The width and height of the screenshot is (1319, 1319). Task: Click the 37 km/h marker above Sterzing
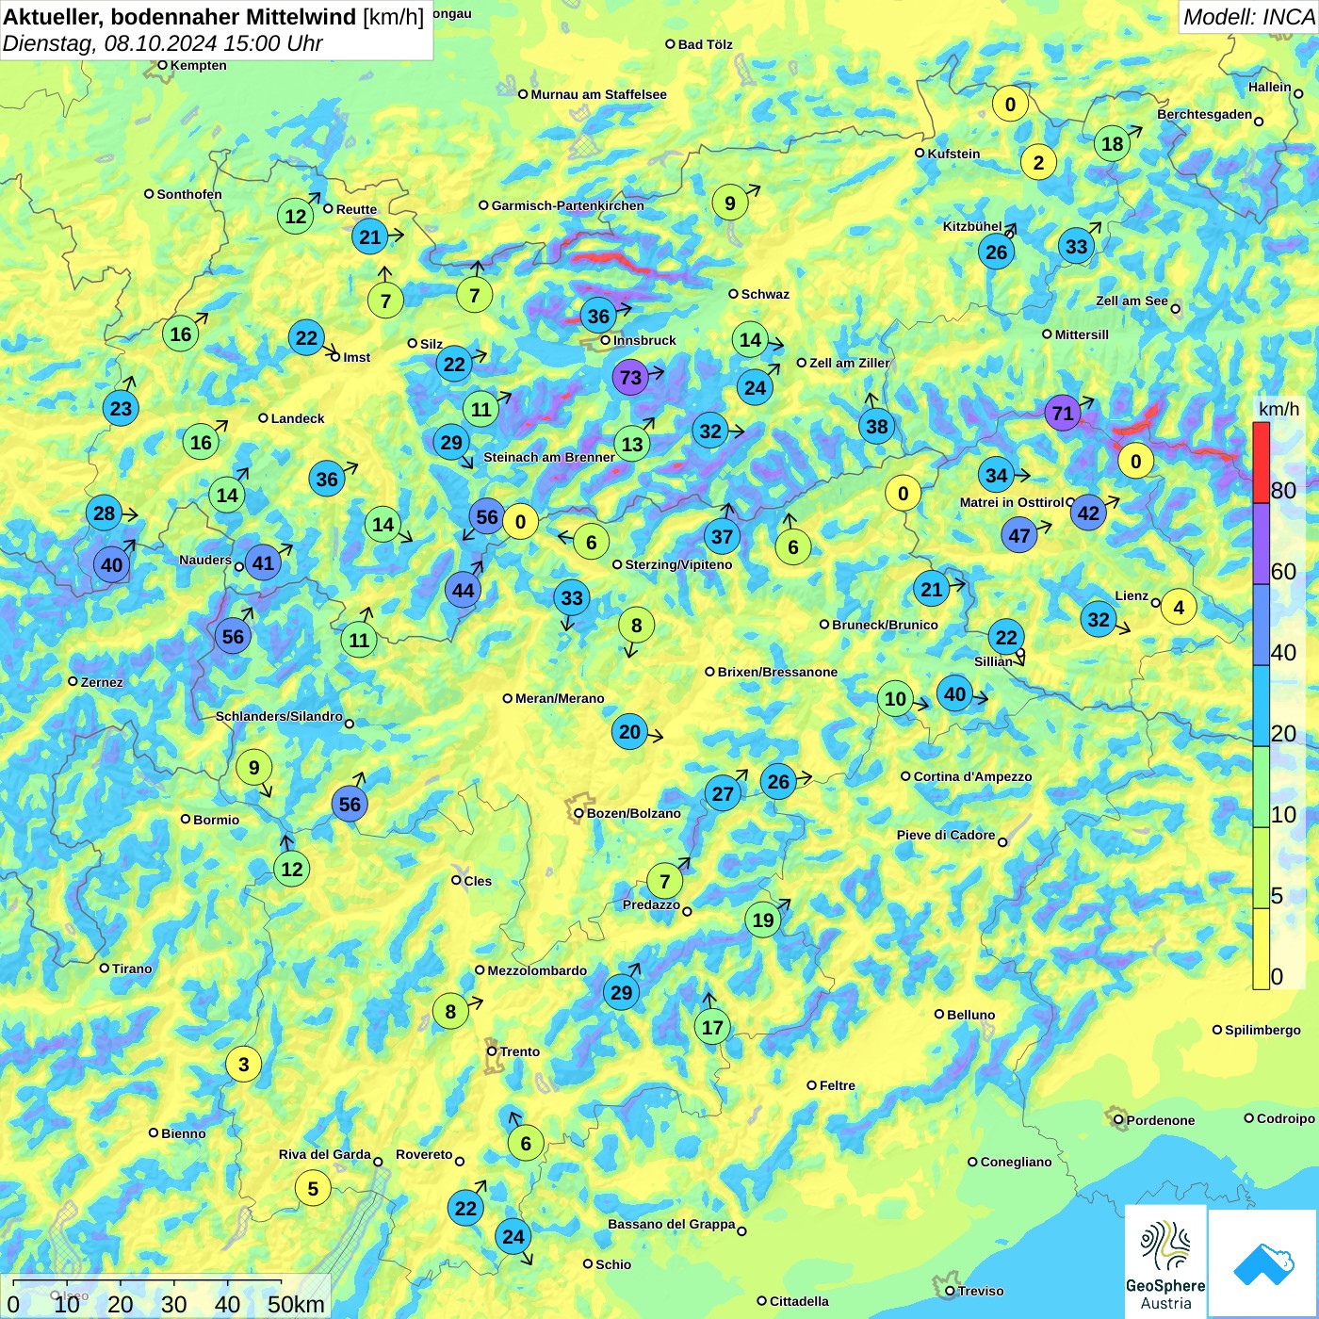coord(722,537)
